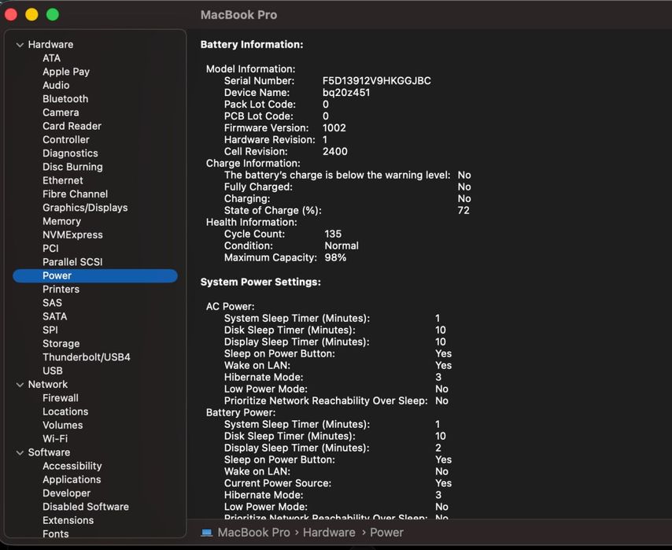The width and height of the screenshot is (672, 550).
Task: Collapse the Hardware section chevron
Action: [20, 45]
